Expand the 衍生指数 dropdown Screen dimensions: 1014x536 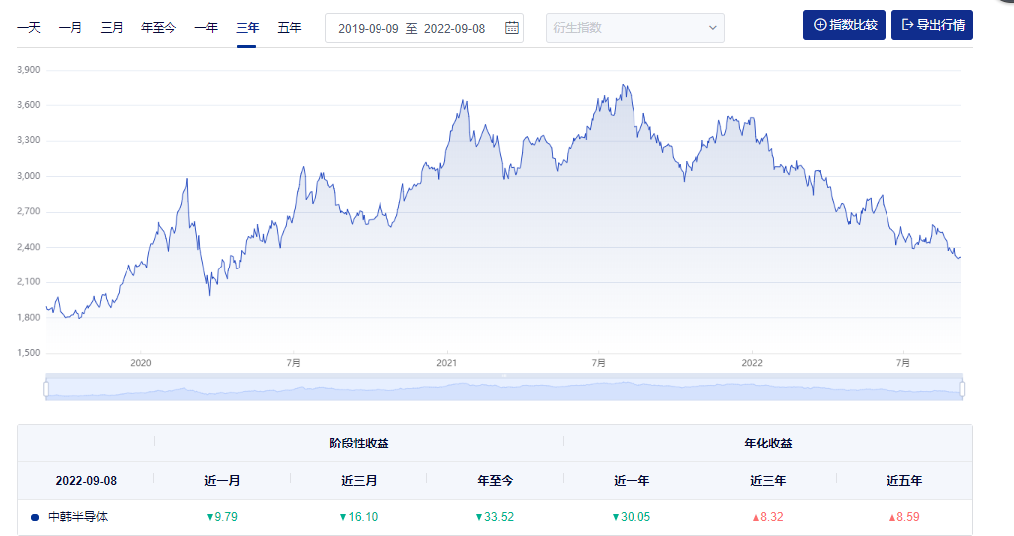pyautogui.click(x=634, y=28)
